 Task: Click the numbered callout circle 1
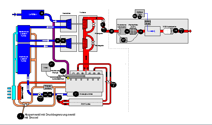coord(20,116)
